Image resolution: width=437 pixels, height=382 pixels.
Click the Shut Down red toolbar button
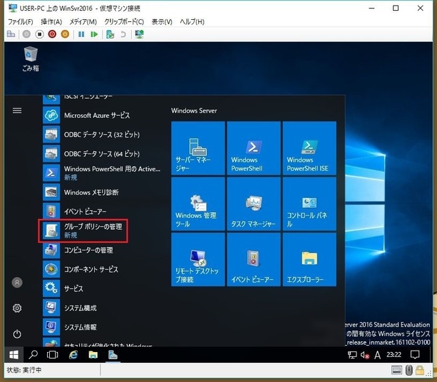(x=52, y=33)
